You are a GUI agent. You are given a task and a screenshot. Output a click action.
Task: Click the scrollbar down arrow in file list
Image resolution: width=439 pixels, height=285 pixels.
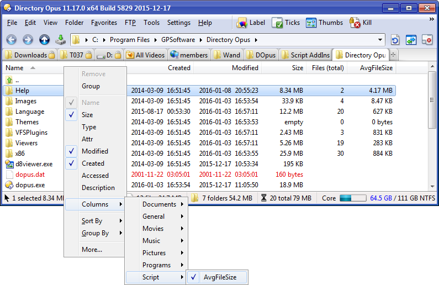pyautogui.click(x=432, y=186)
